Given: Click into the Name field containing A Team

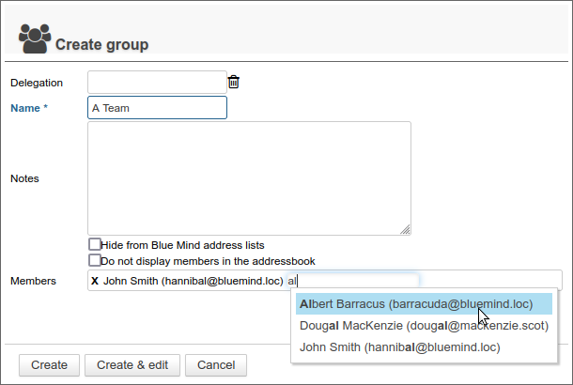Looking at the screenshot, I should [156, 108].
